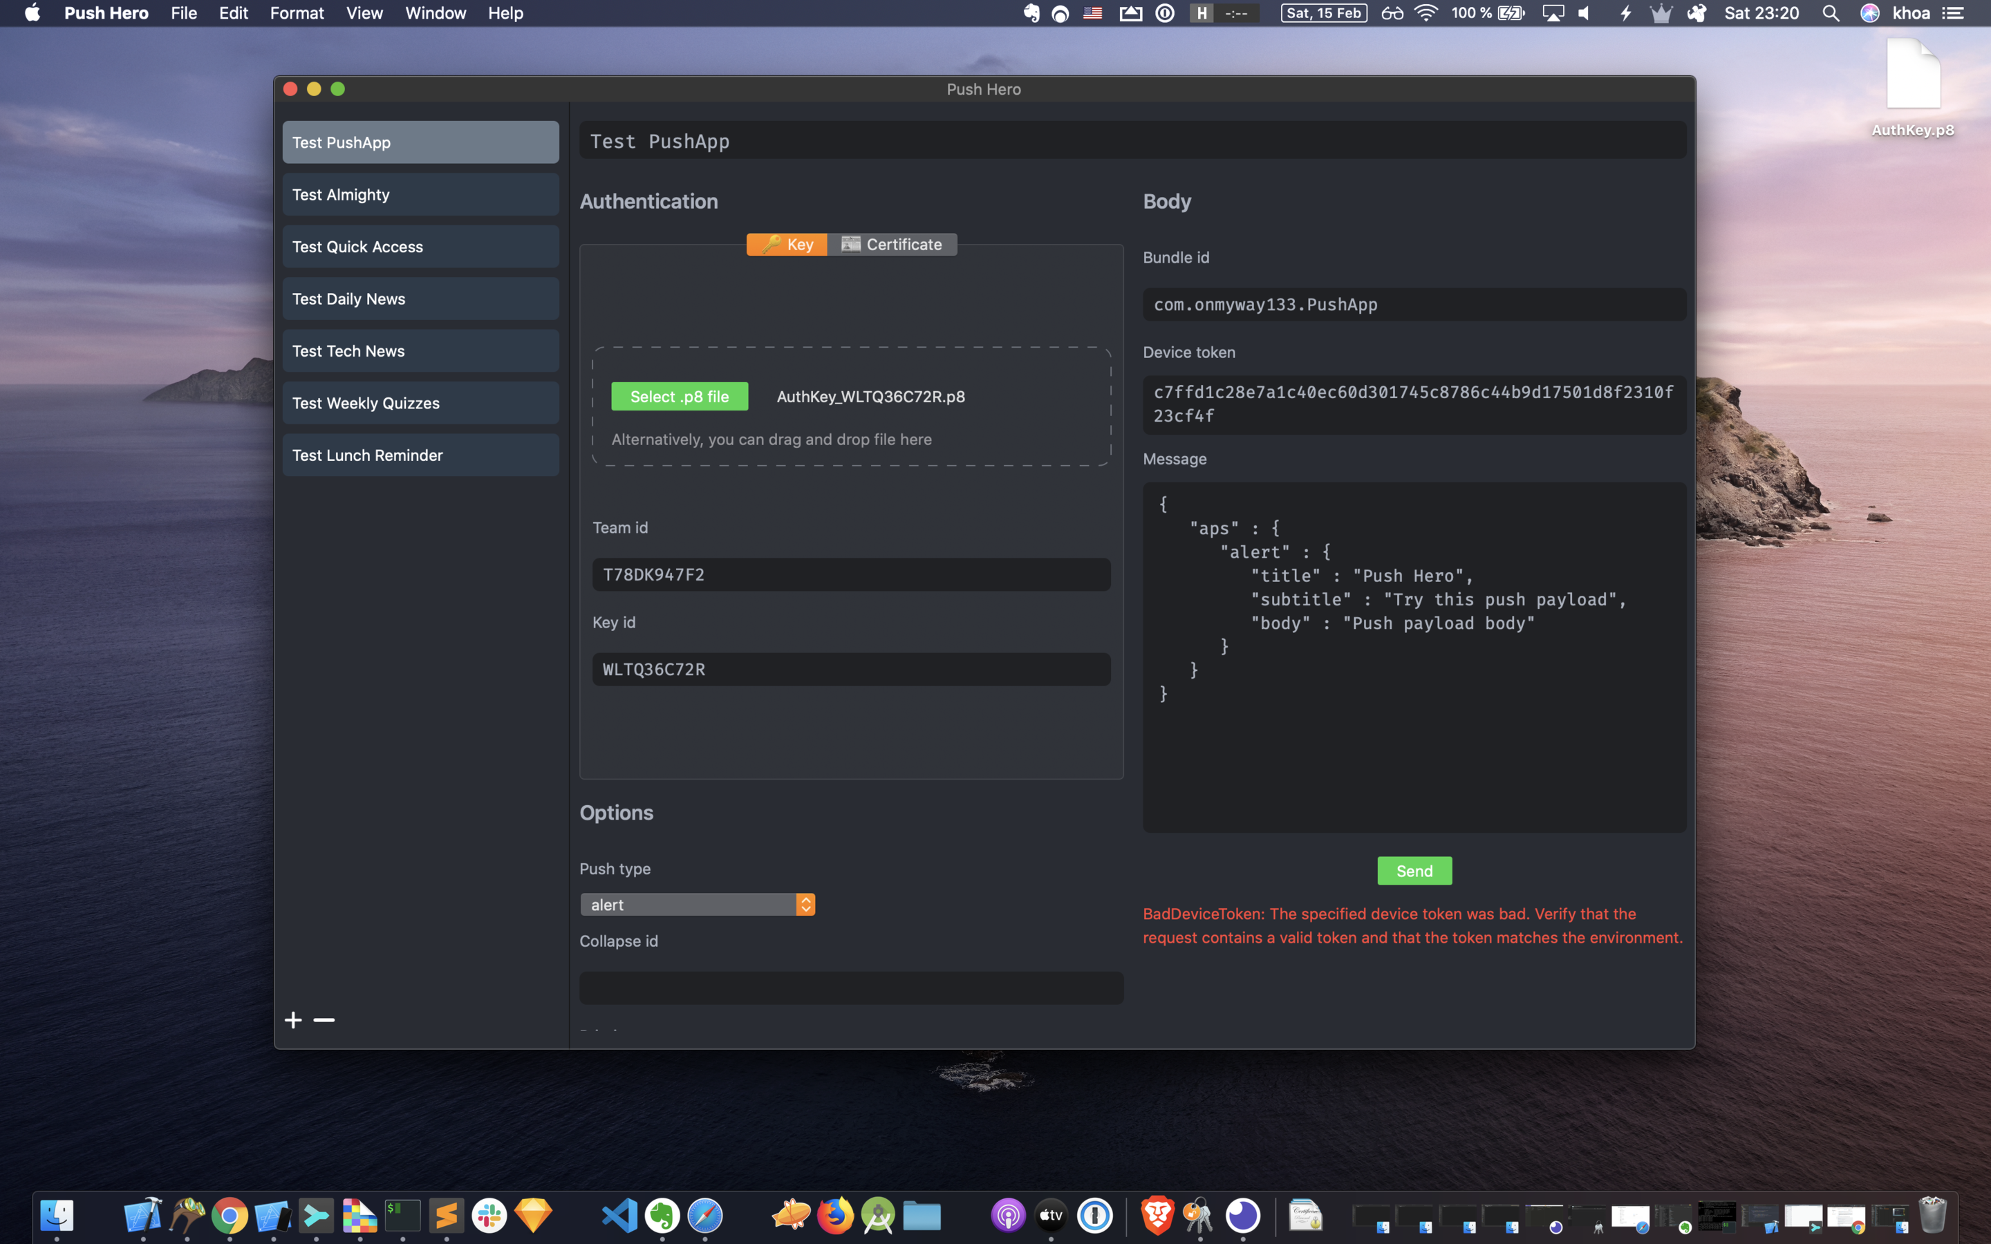This screenshot has height=1244, width=1991.
Task: Click the Team id input field
Action: (x=852, y=574)
